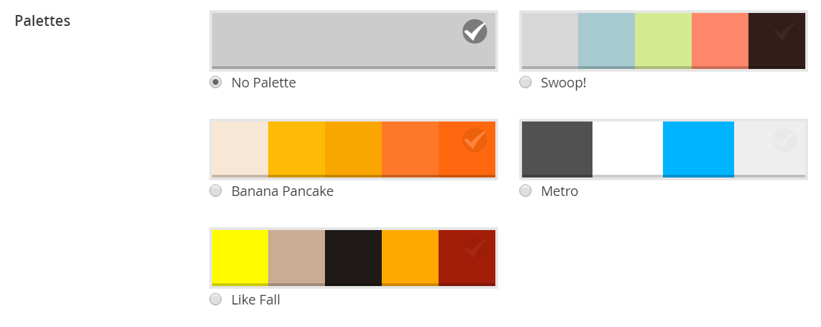The height and width of the screenshot is (327, 821).
Task: Click the cream swatch in Banana Pancake
Action: coord(239,148)
